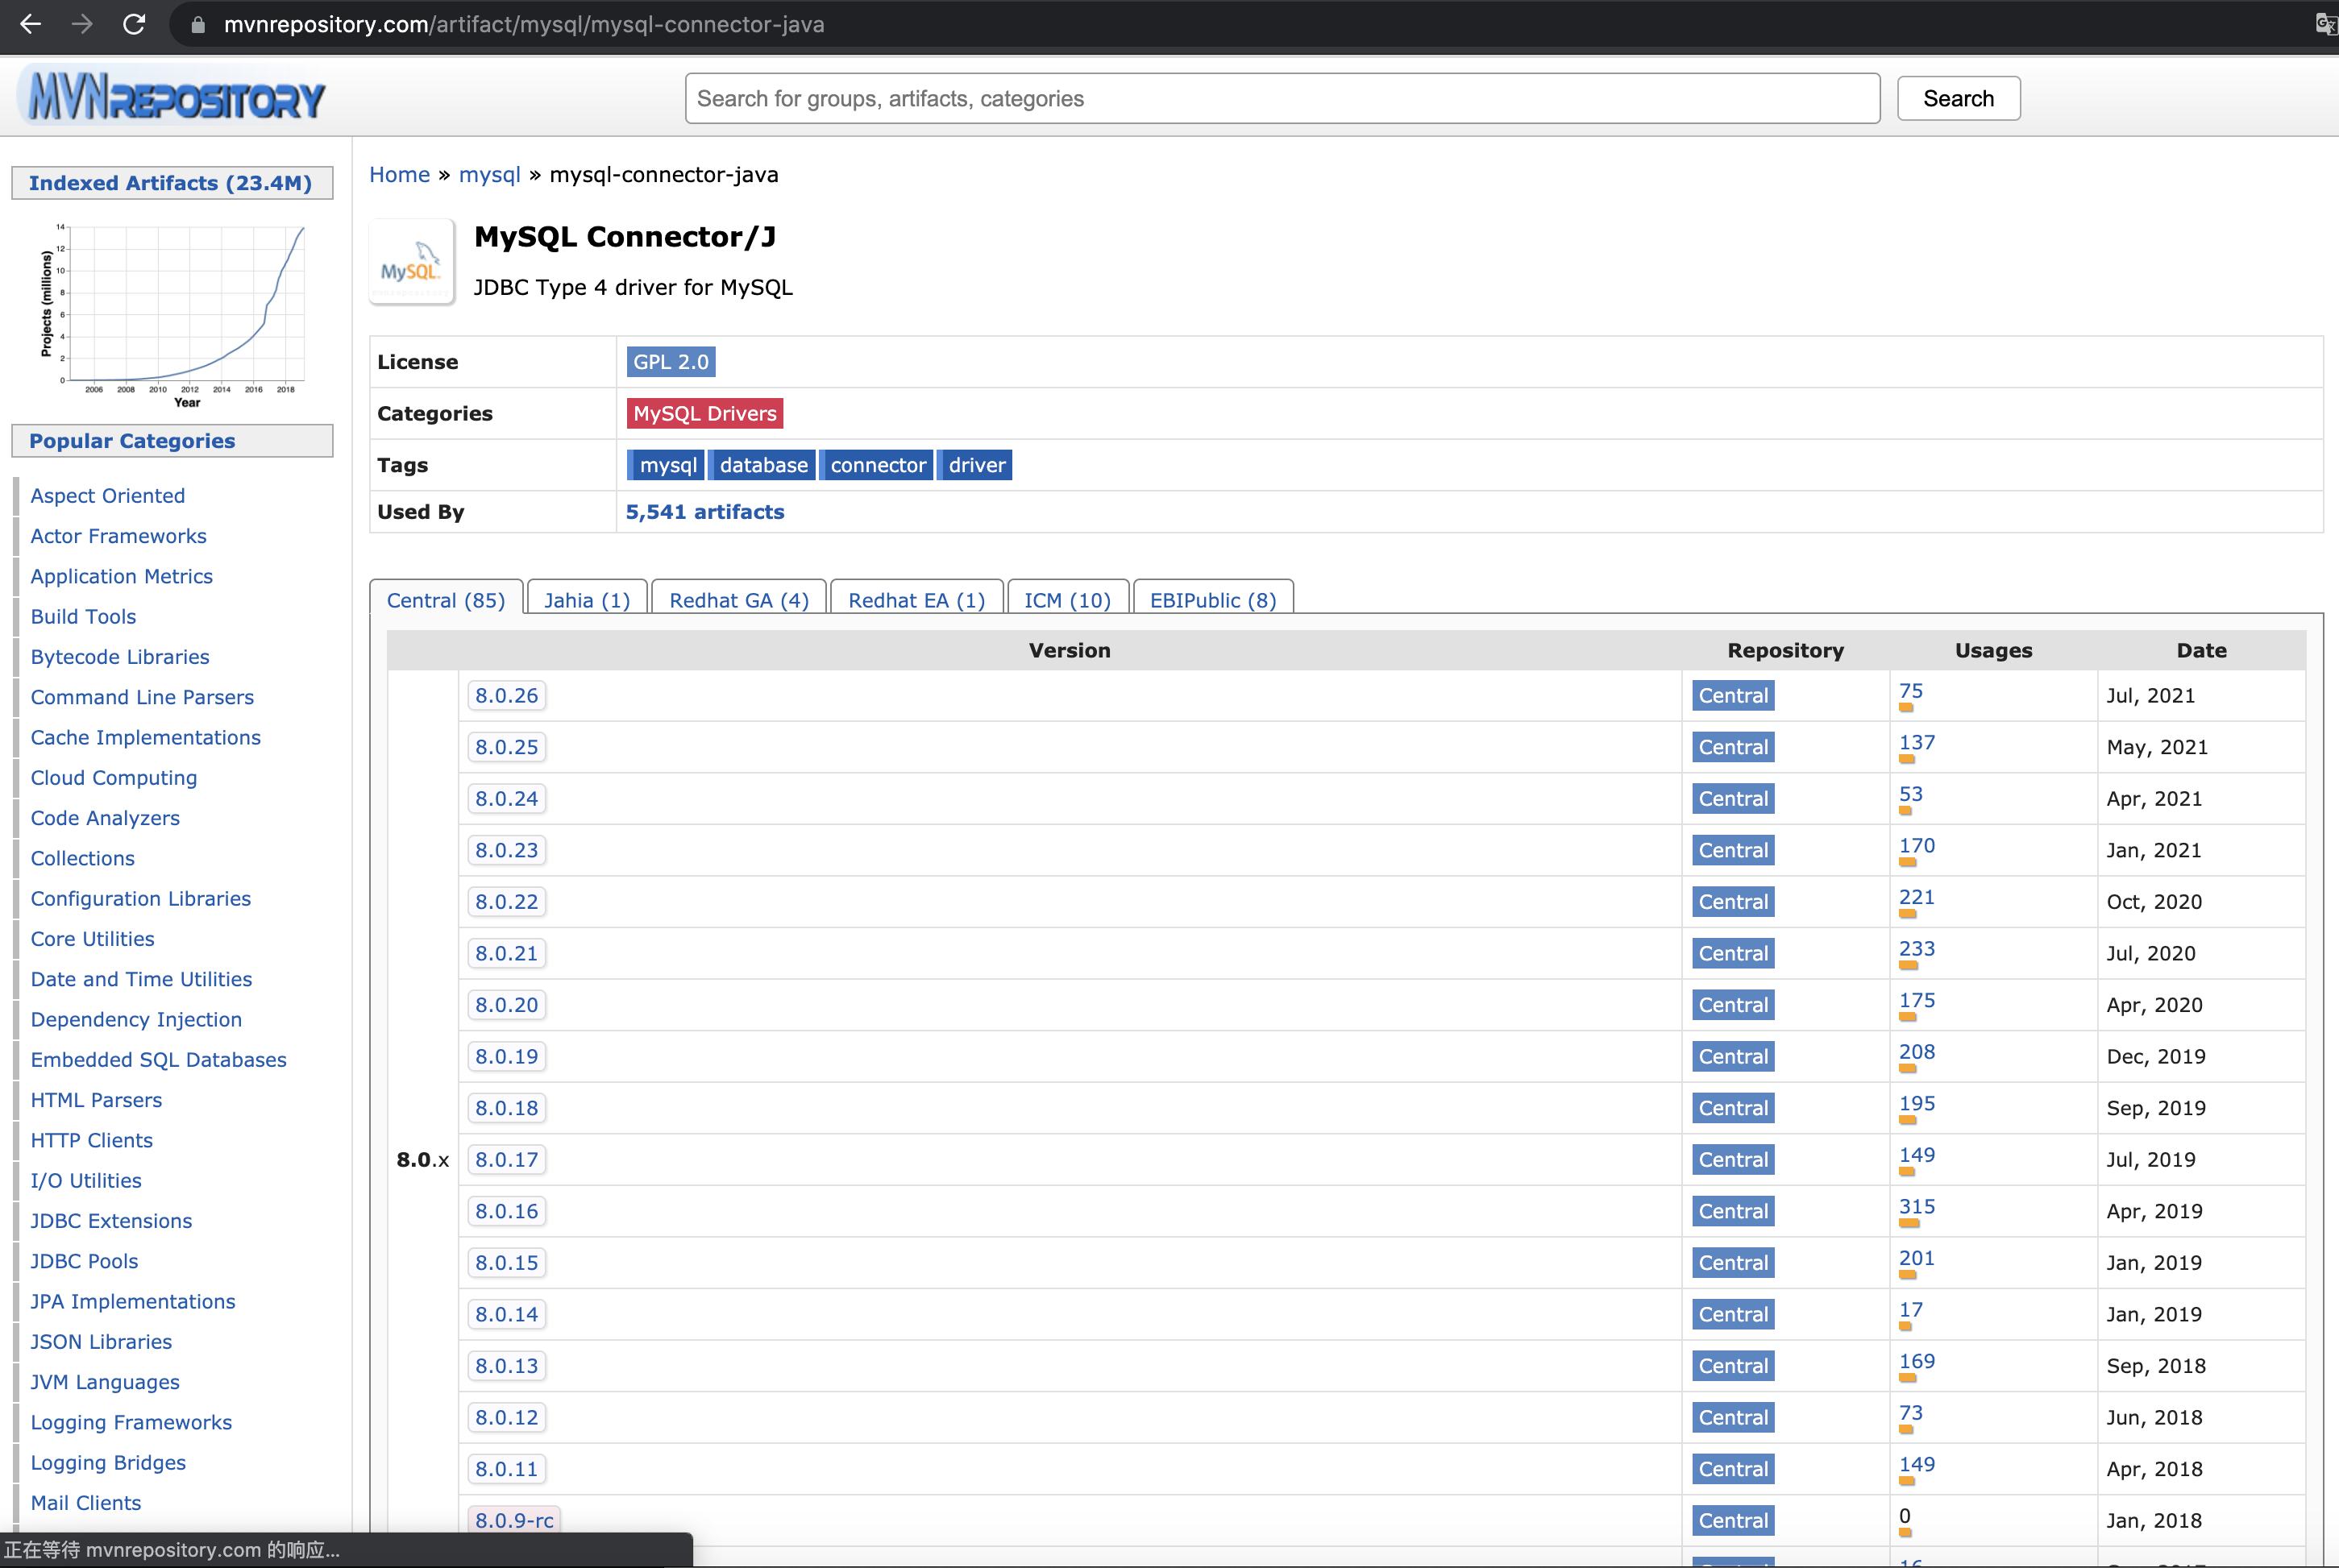Open the Cloud Computing category

point(114,778)
